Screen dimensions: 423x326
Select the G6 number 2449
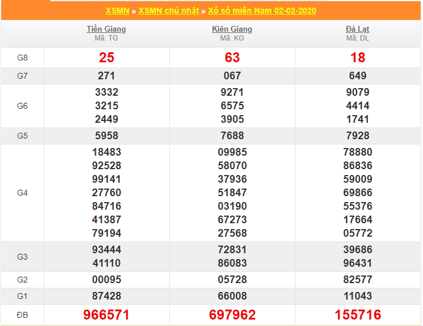[x=106, y=119]
